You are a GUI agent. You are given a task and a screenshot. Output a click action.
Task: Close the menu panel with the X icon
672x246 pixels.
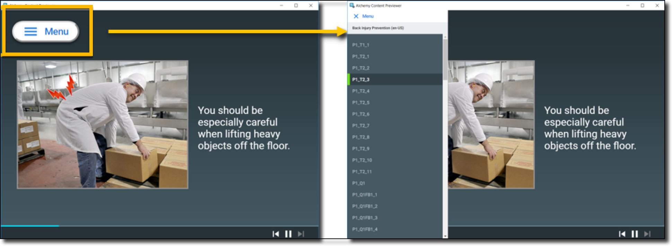[356, 16]
